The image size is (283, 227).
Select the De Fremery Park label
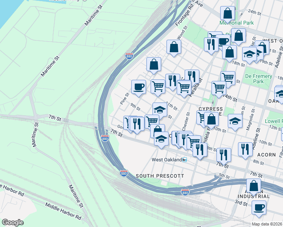click(258, 79)
